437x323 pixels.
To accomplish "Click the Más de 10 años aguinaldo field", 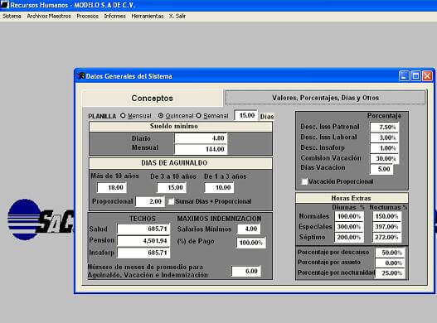I will tap(112, 187).
